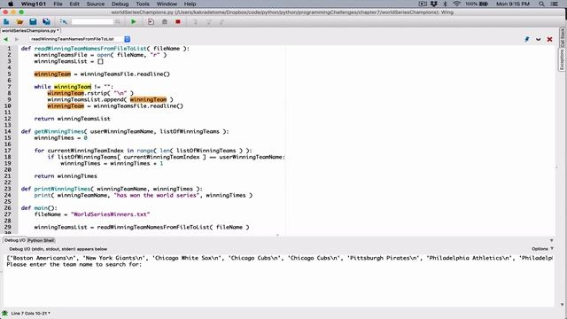Click the Open File folder icon
The width and height of the screenshot is (567, 319).
click(19, 22)
